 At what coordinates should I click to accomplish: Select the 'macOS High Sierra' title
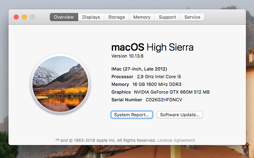pyautogui.click(x=152, y=47)
